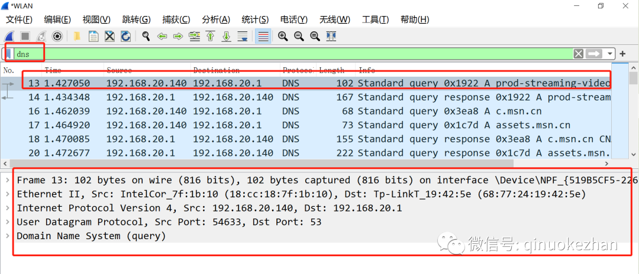
Task: Sort packets by the Time column
Action: pyautogui.click(x=72, y=70)
